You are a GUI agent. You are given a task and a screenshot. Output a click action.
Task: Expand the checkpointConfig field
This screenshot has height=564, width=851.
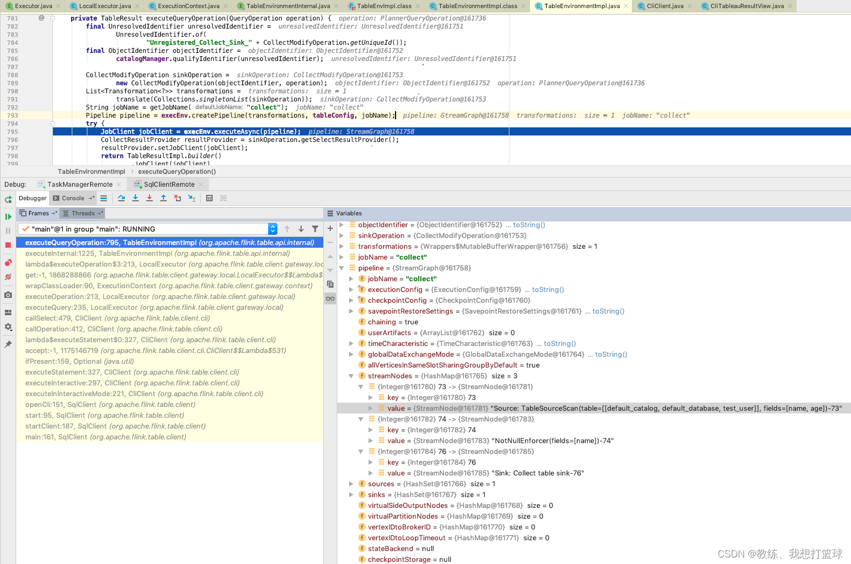pos(351,301)
